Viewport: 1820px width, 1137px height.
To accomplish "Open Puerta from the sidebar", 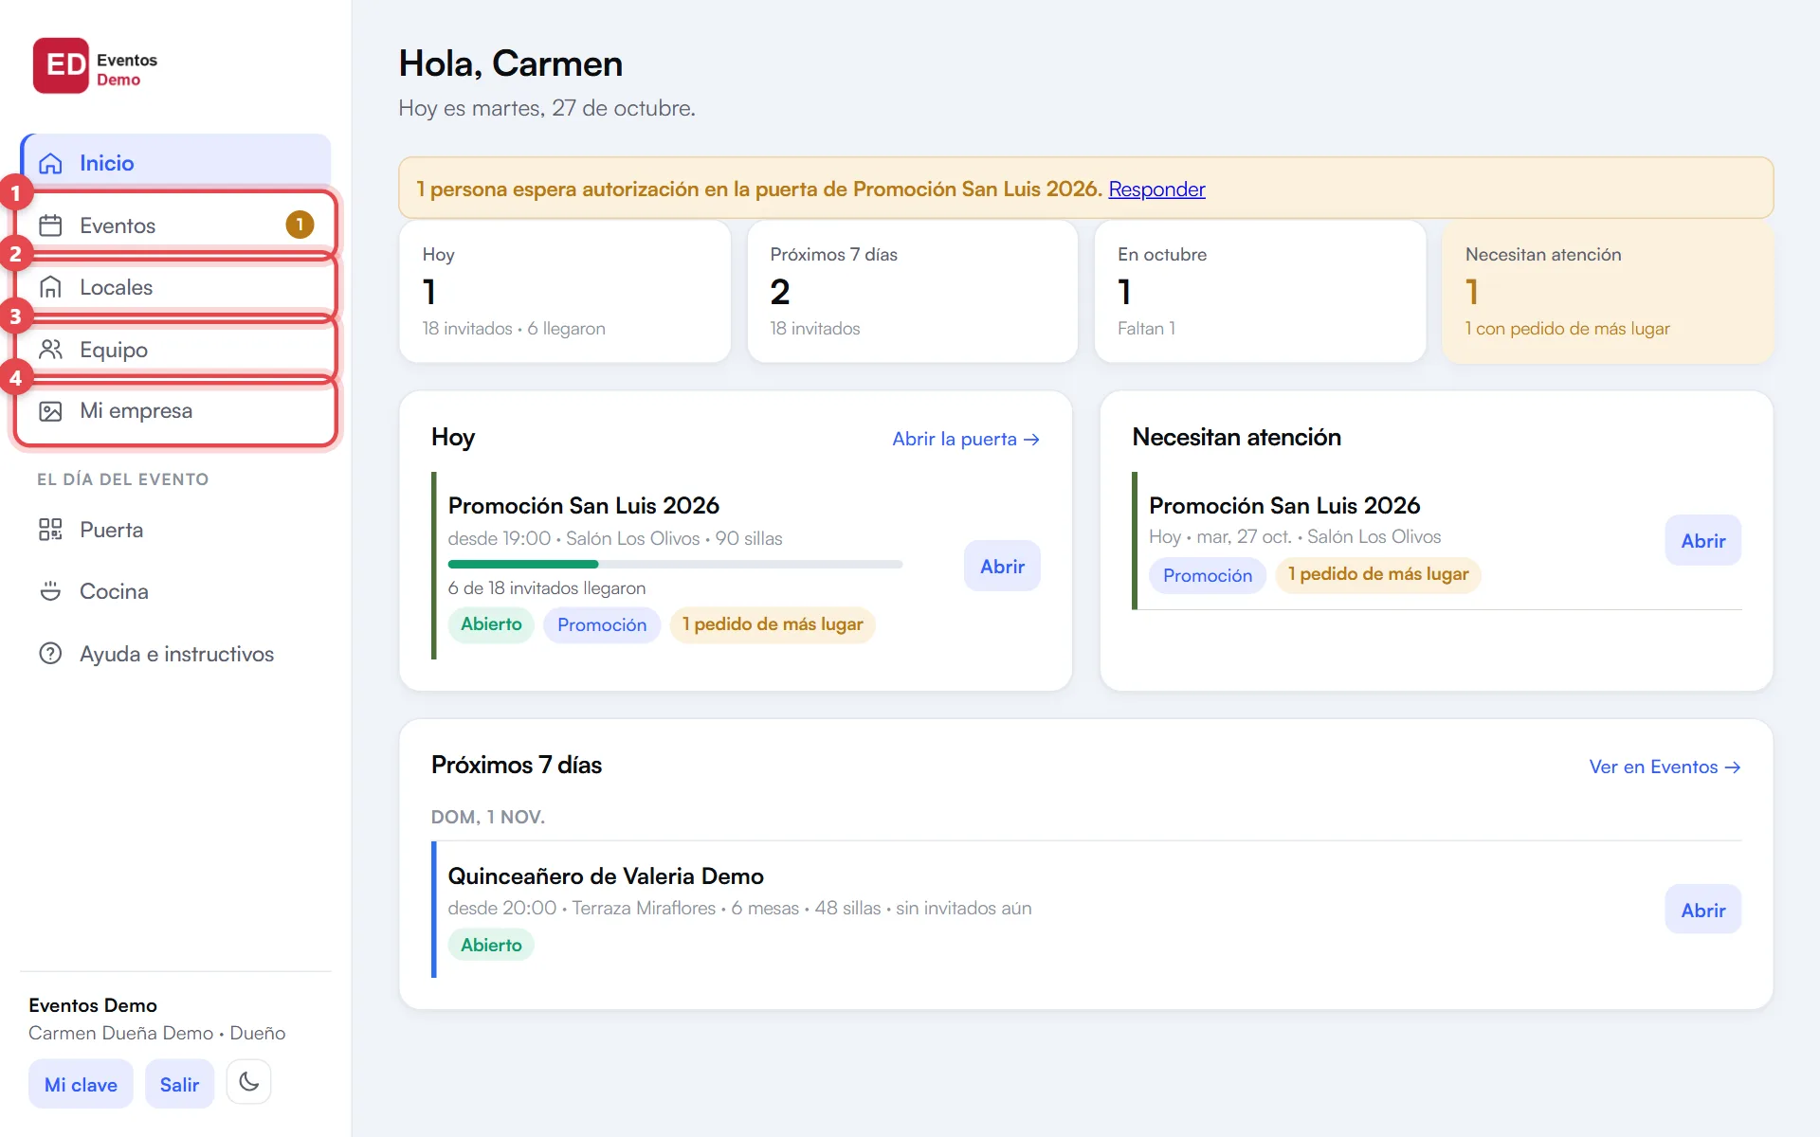I will click(176, 530).
